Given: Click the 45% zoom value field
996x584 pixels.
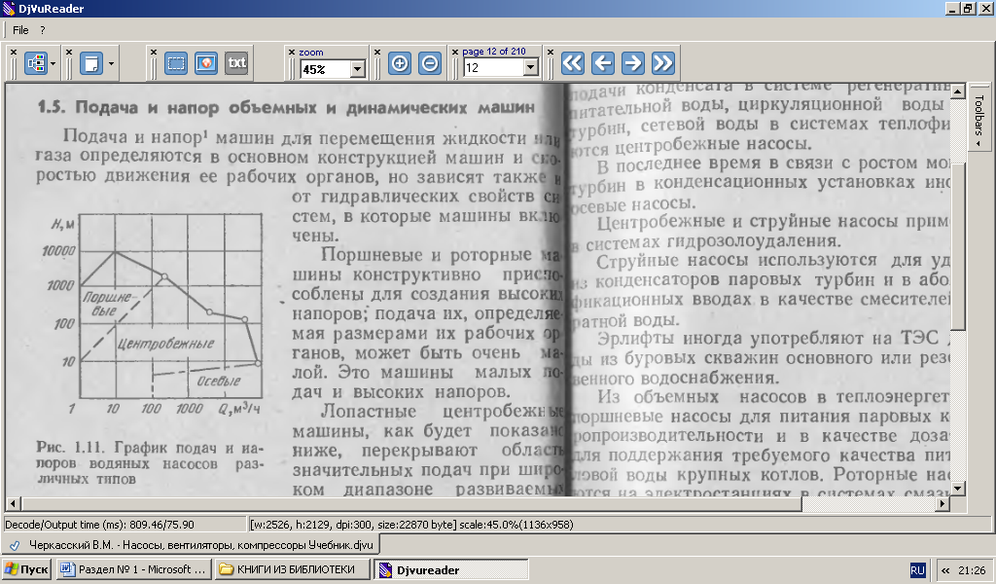Looking at the screenshot, I should [325, 69].
